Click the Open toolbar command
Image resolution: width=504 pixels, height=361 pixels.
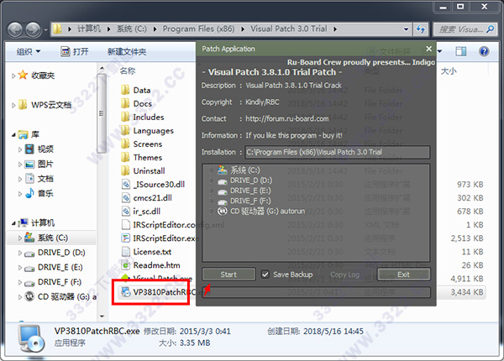(74, 51)
